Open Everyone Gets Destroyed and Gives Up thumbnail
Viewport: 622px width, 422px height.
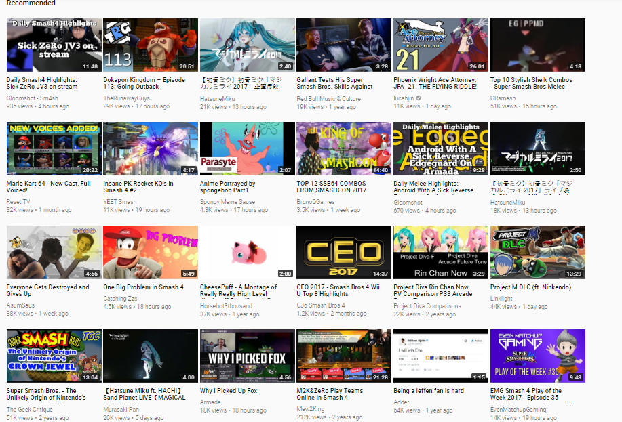click(x=54, y=253)
